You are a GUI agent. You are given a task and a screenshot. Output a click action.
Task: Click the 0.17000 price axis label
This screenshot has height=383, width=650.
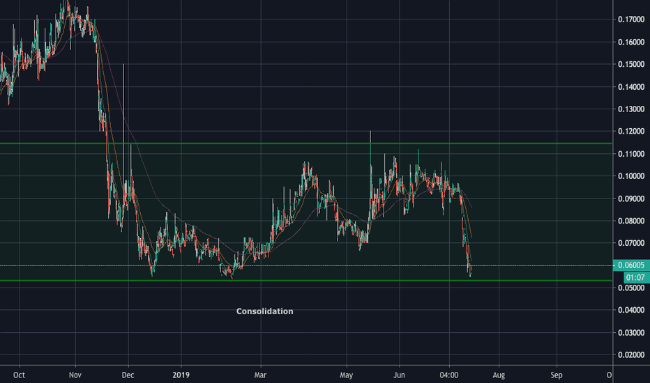[631, 19]
